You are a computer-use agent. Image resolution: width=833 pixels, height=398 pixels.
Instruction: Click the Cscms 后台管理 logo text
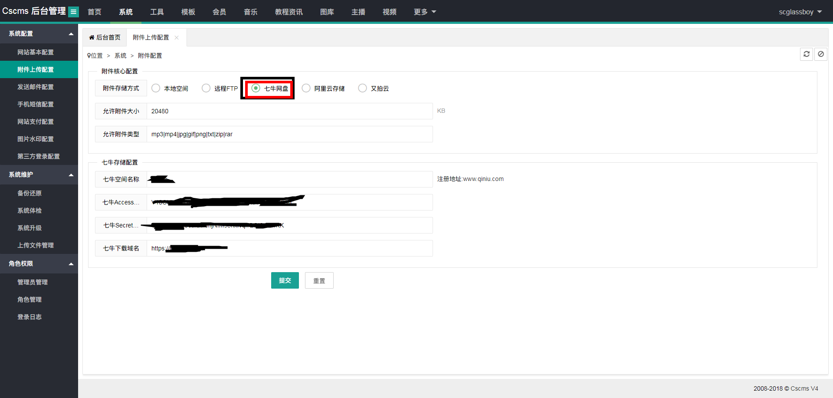pyautogui.click(x=34, y=11)
